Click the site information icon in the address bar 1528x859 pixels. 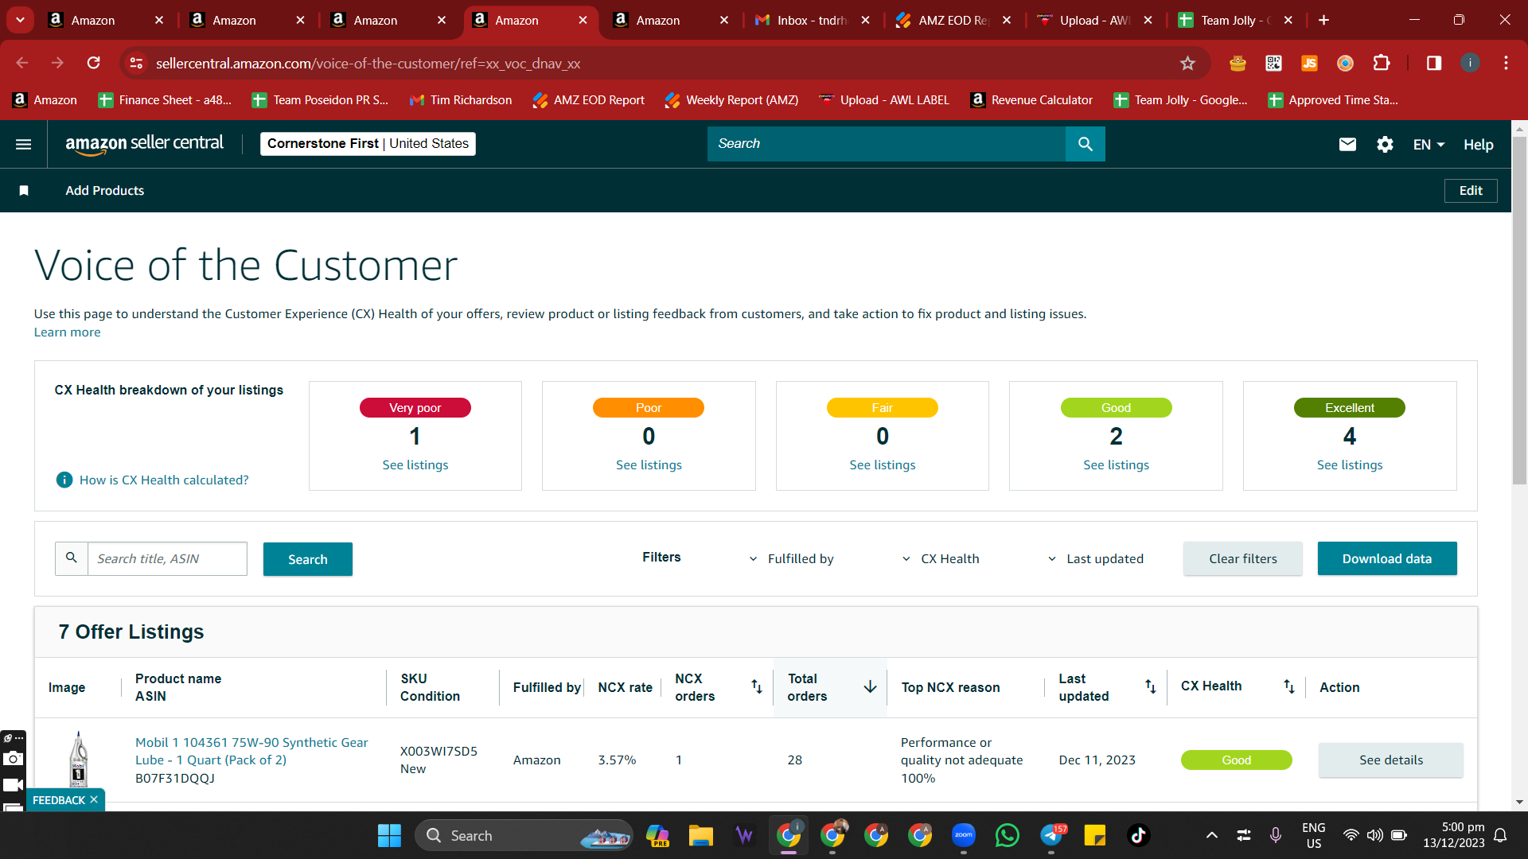[136, 63]
